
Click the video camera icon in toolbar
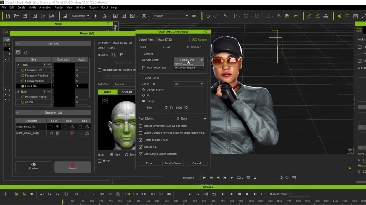coord(194,16)
